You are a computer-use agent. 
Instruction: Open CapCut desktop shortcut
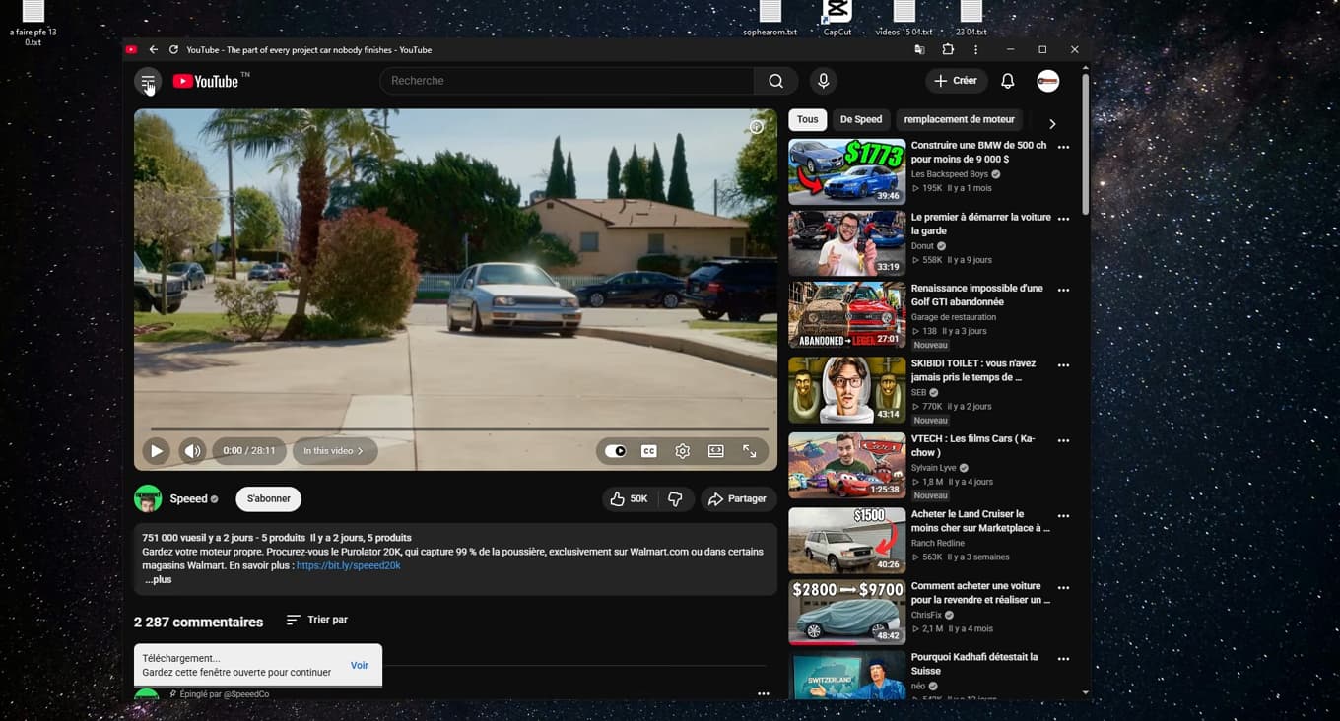837,17
